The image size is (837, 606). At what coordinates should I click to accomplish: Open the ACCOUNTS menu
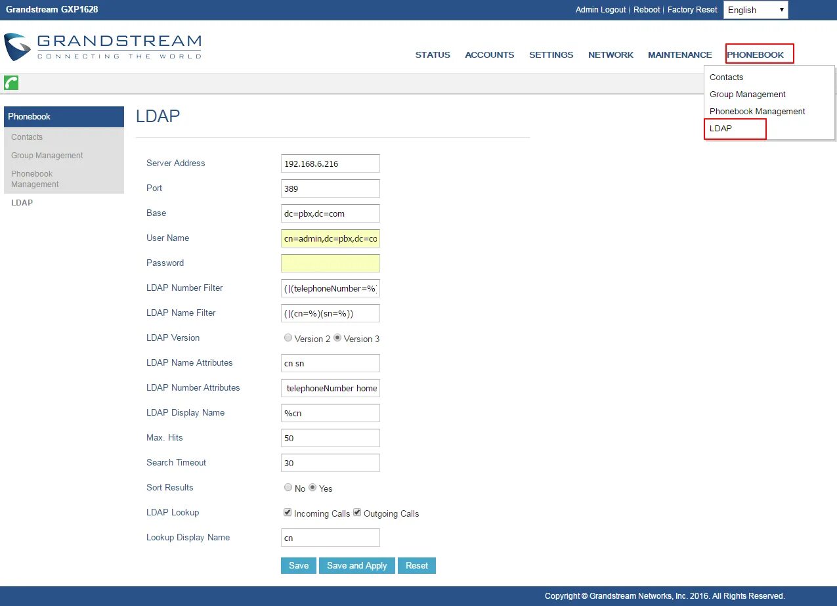(490, 55)
